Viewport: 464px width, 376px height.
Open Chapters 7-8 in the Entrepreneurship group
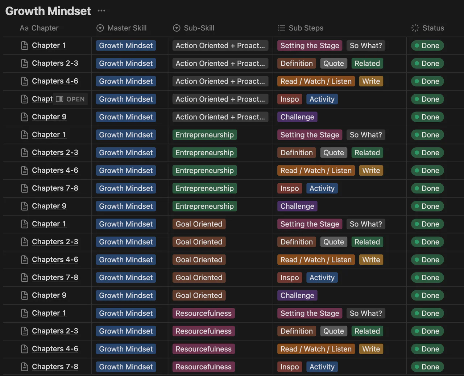pos(55,188)
